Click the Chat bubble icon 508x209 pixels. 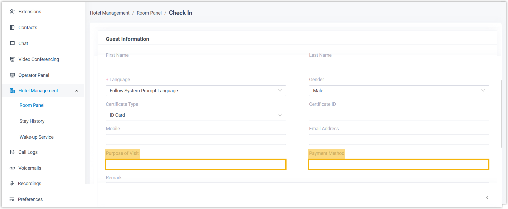(12, 43)
